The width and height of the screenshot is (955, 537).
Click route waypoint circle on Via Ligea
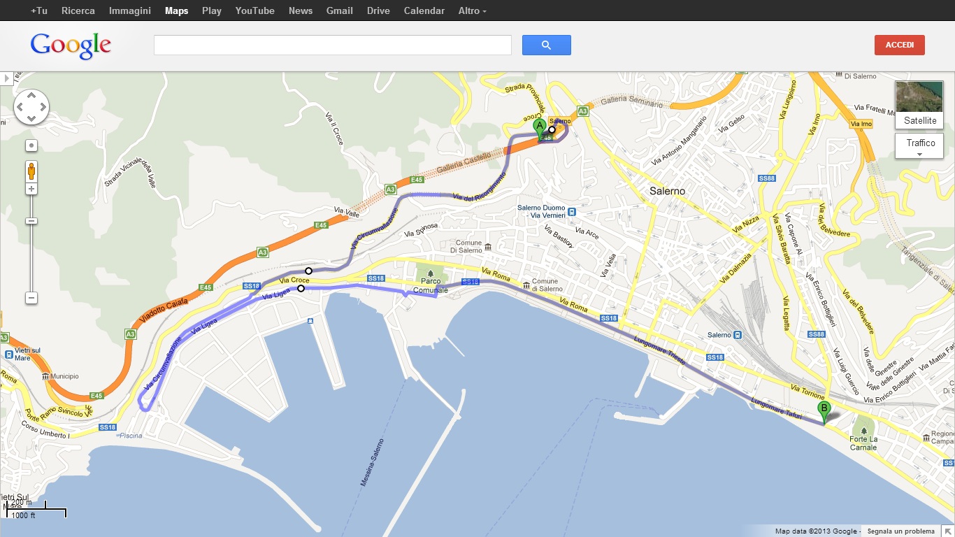click(x=301, y=288)
